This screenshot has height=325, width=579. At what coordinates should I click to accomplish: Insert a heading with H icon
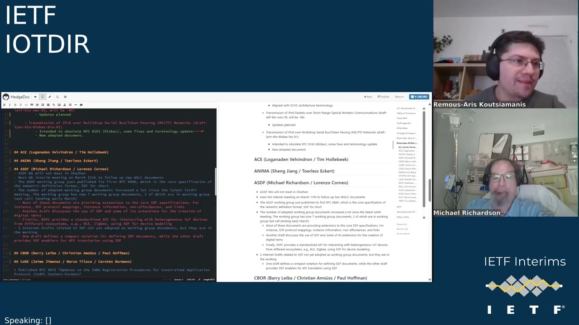click(x=21, y=105)
